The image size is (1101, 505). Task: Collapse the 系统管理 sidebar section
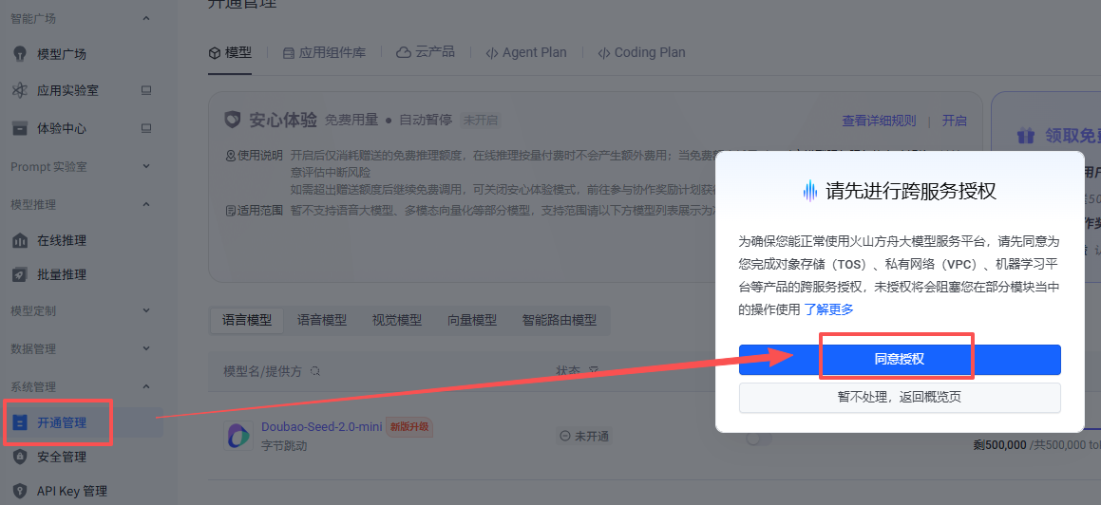point(146,386)
